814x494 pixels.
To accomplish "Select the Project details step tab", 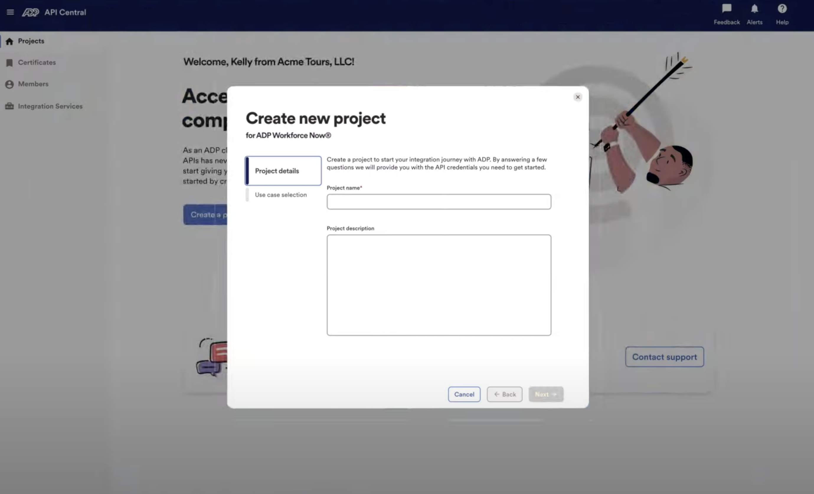I will point(283,171).
